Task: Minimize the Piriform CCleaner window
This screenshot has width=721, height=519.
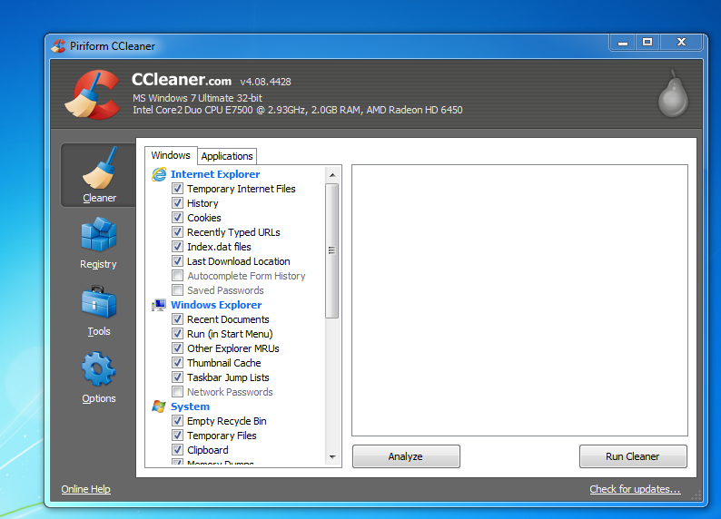Action: click(x=623, y=43)
